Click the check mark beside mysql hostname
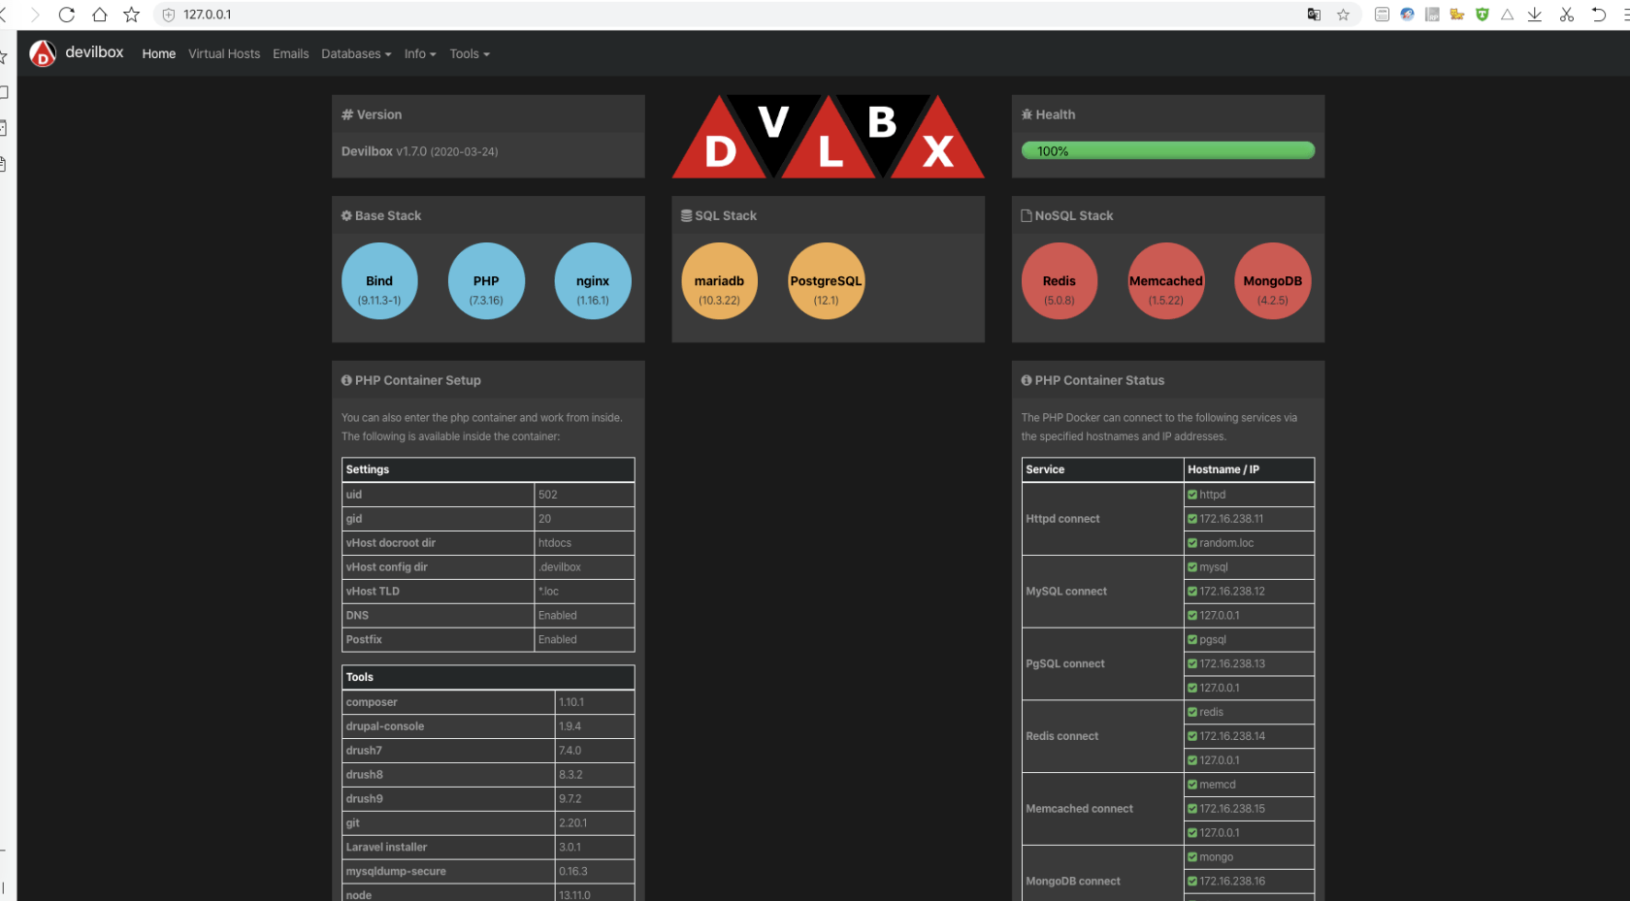 pos(1192,567)
